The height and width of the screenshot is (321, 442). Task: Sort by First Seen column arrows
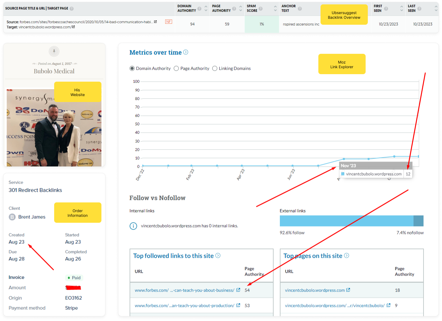[x=402, y=8]
